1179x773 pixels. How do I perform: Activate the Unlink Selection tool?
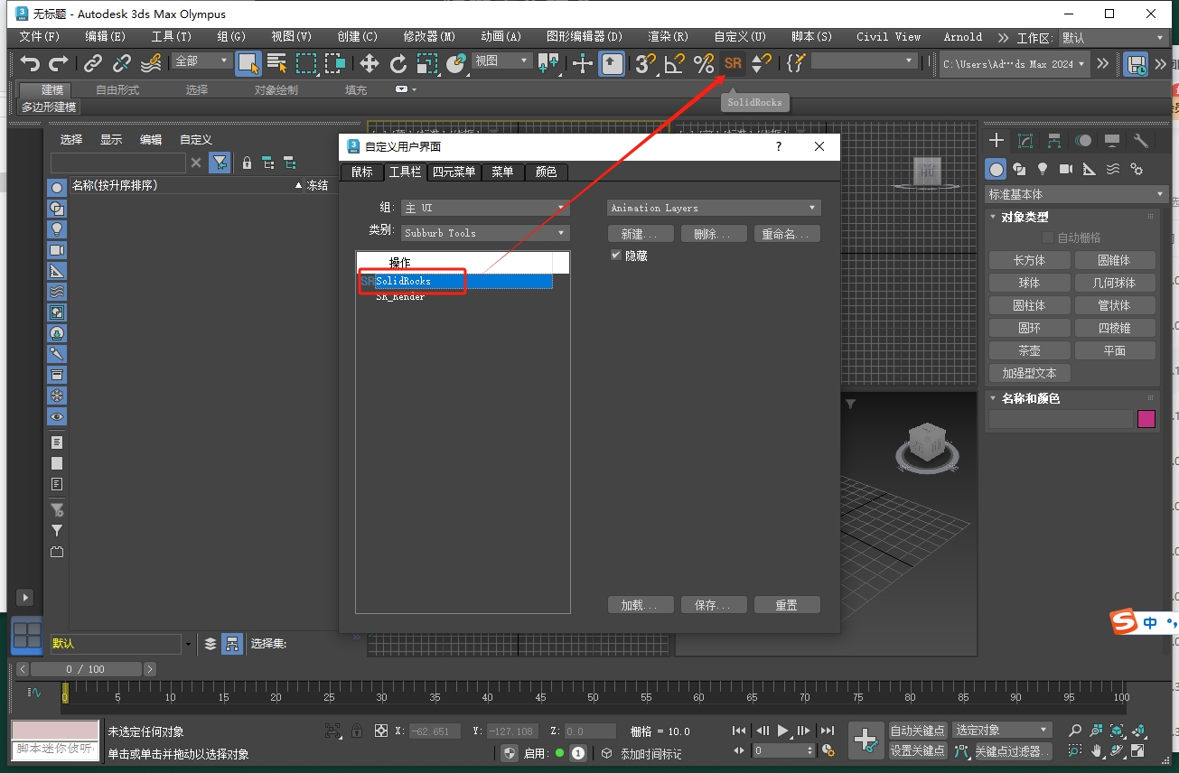pos(122,63)
